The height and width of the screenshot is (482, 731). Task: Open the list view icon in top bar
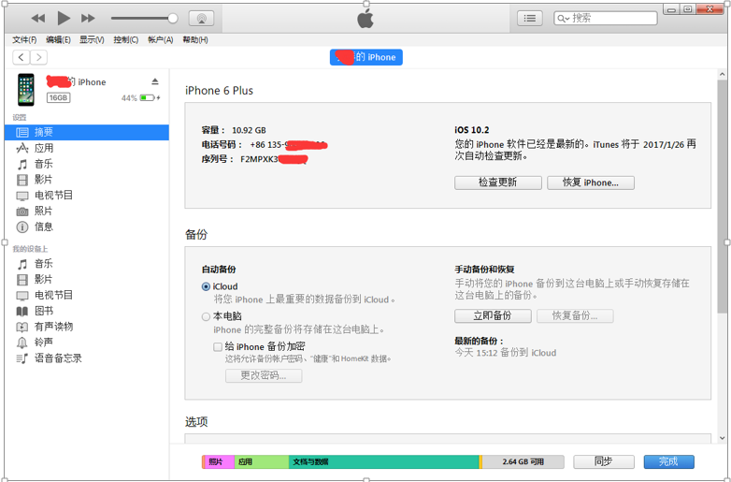pos(530,18)
